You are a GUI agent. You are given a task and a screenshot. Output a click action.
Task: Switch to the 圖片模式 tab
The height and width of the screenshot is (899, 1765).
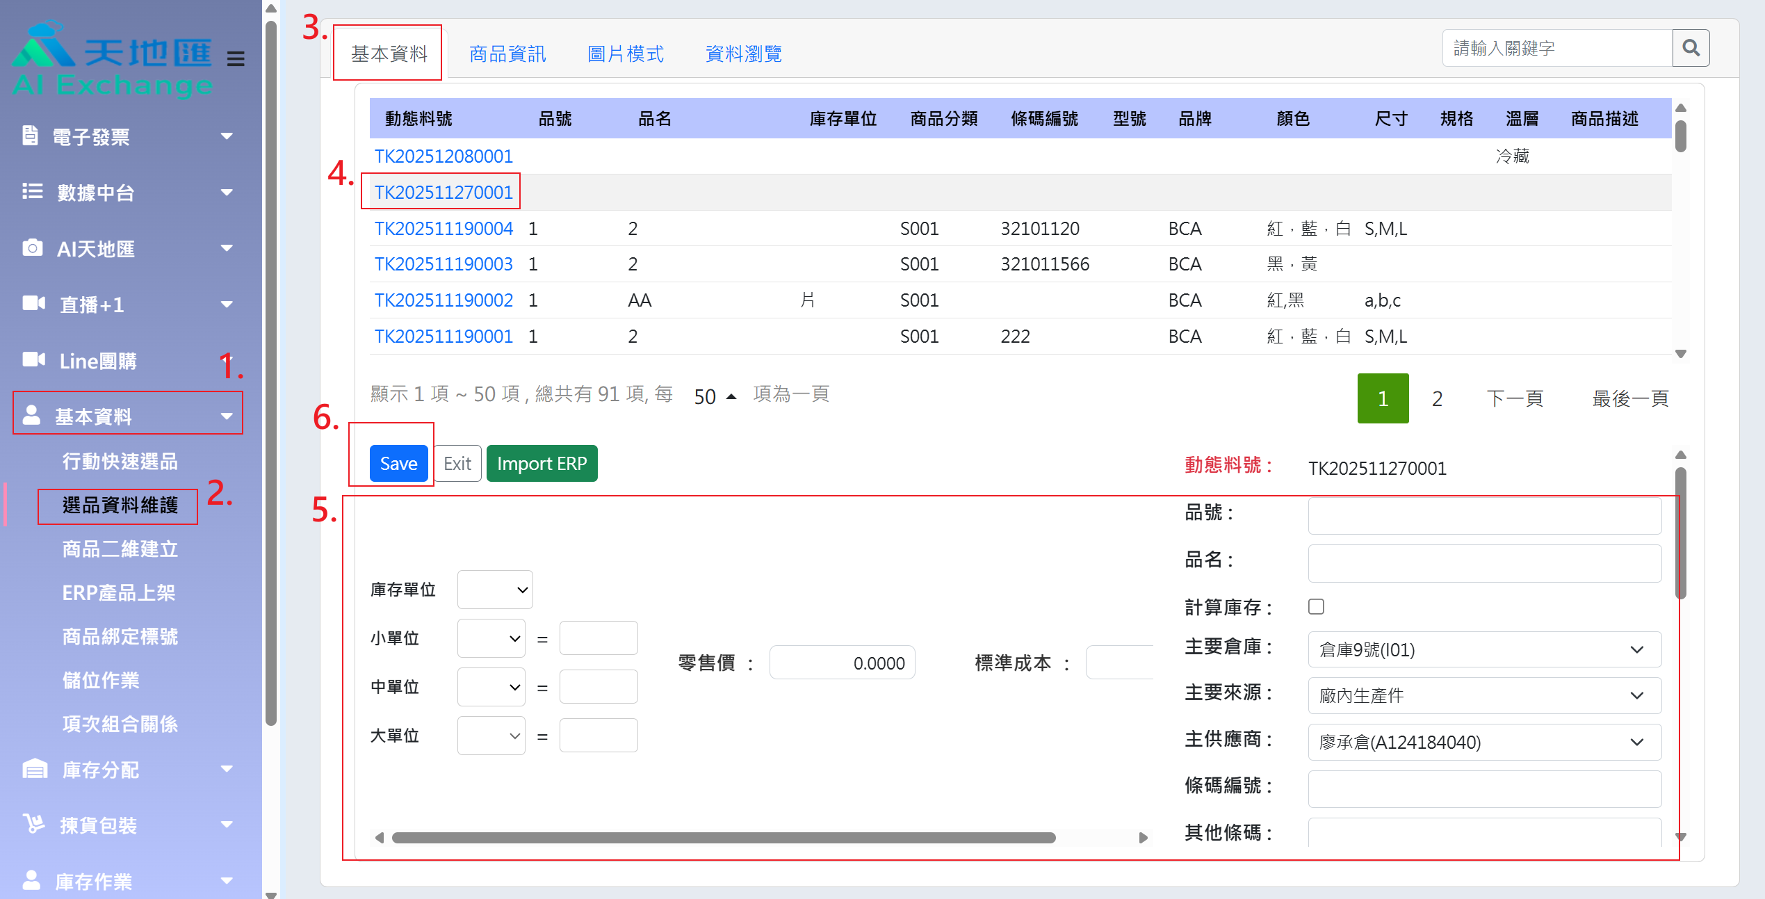click(x=625, y=54)
